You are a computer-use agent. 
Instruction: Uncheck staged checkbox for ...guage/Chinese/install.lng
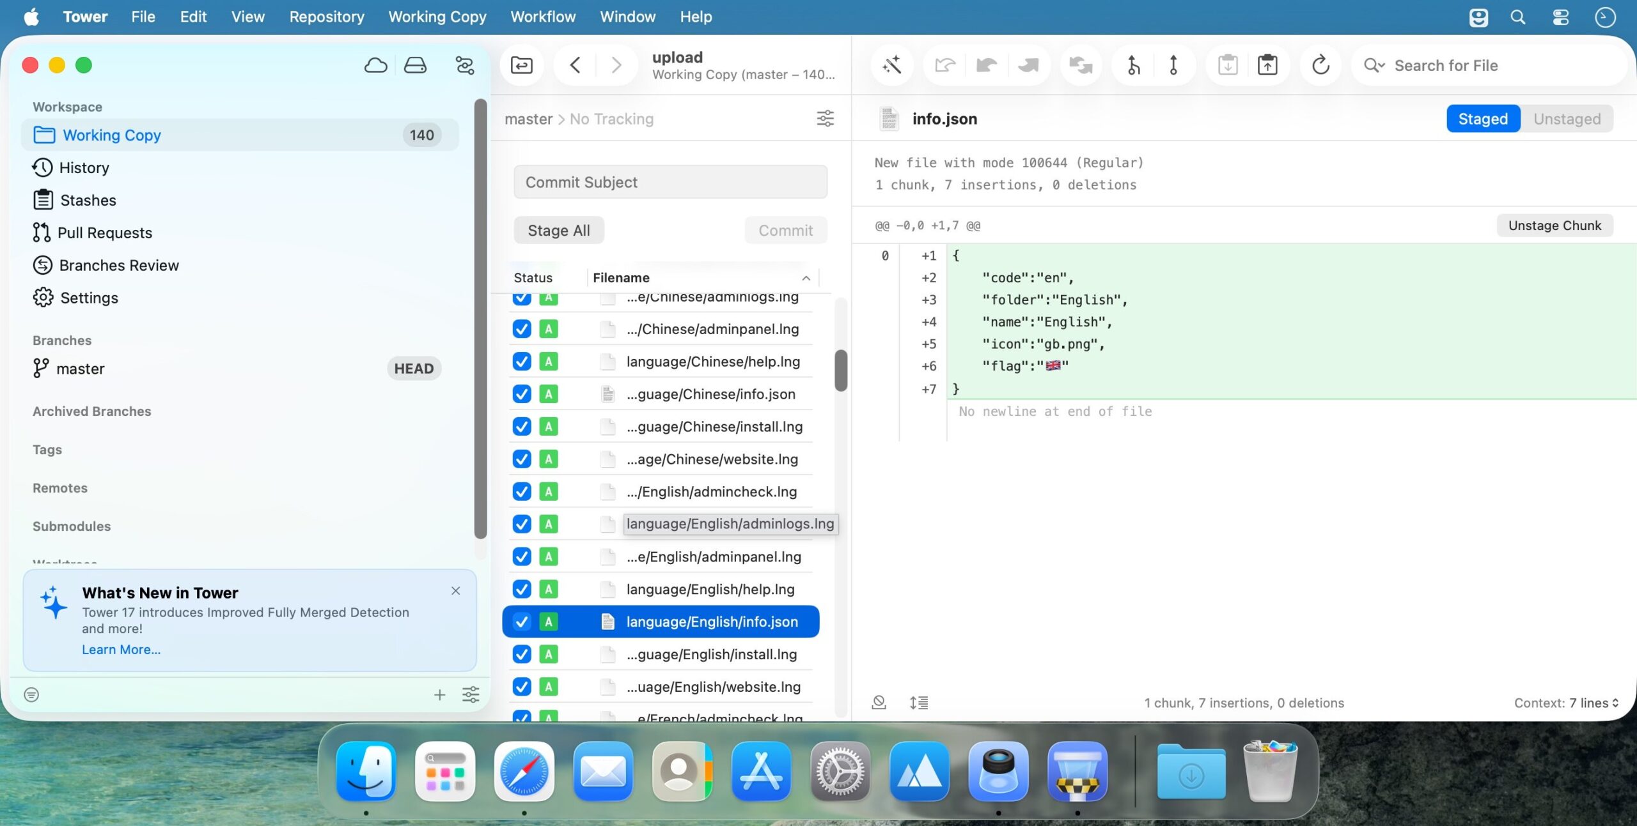pos(522,427)
